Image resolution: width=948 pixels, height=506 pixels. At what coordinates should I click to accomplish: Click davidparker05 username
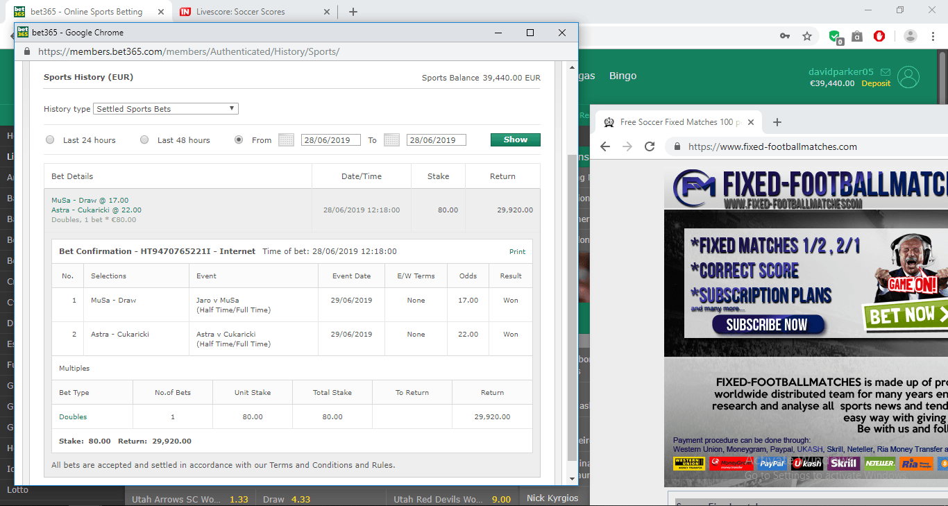[x=840, y=72]
